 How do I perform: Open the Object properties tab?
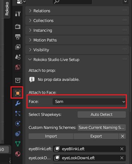(x=18, y=93)
